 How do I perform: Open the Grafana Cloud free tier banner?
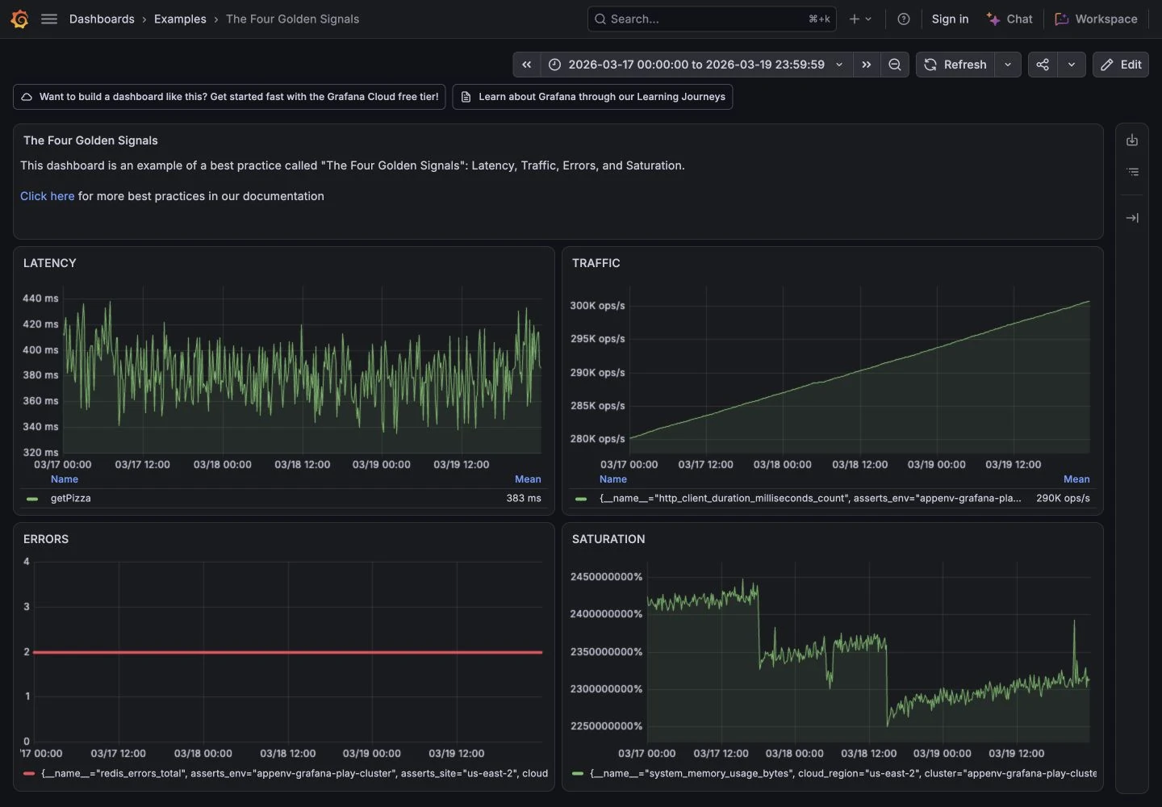(x=229, y=97)
